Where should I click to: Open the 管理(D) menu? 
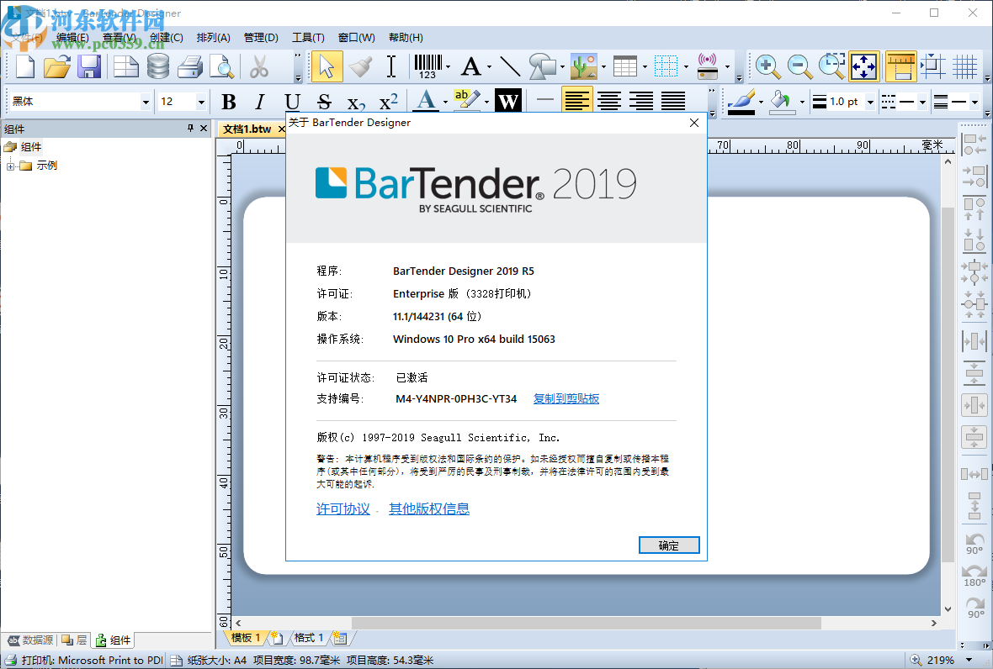click(x=263, y=37)
